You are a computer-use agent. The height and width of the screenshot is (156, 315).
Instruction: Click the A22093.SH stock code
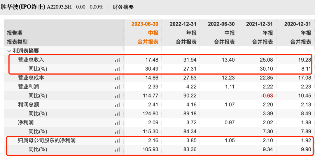tap(60, 7)
